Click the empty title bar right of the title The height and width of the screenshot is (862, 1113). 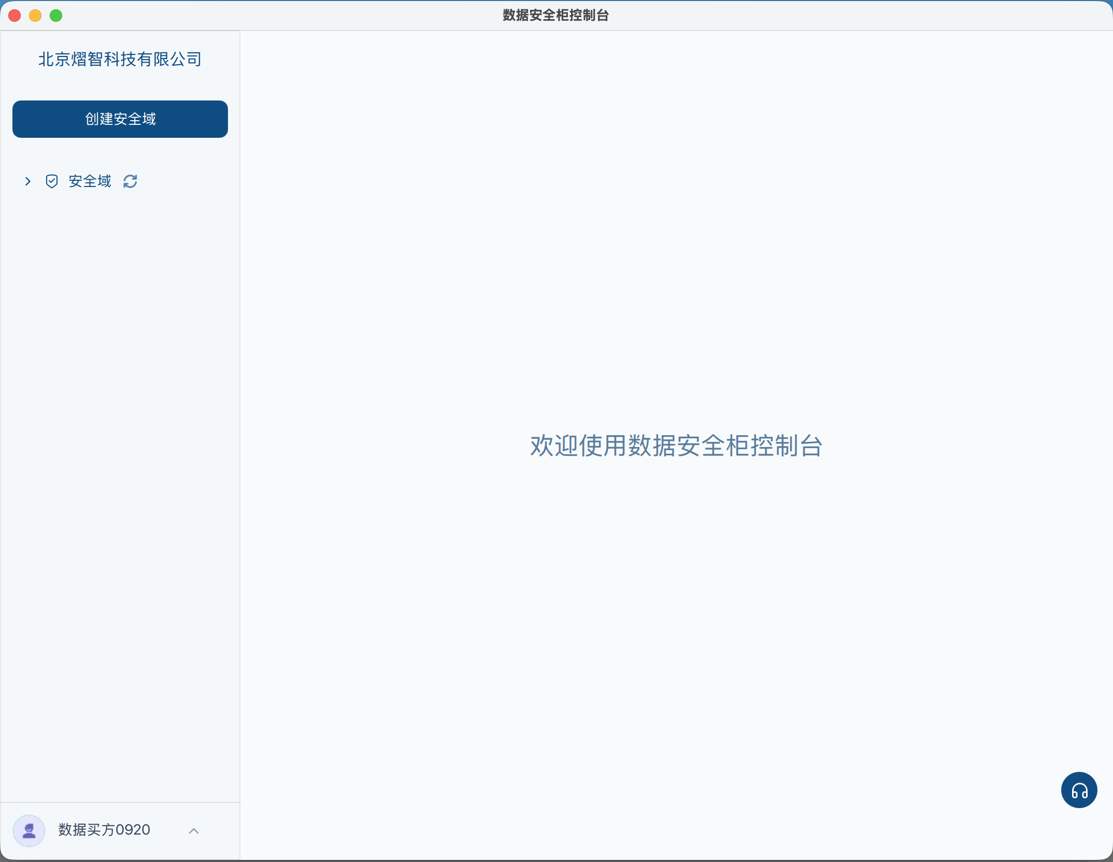pos(855,16)
